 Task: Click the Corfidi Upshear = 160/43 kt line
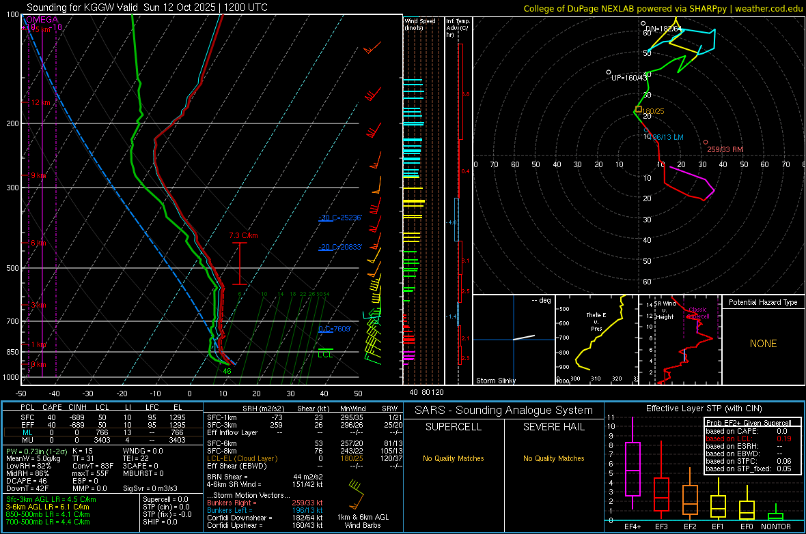(265, 525)
